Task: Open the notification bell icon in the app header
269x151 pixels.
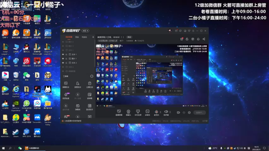Action: 198,39
